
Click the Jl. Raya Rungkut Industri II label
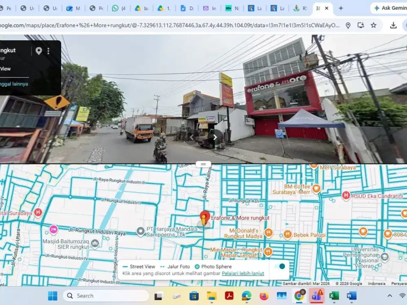tap(119, 181)
